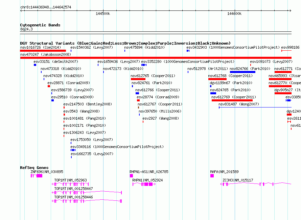The height and width of the screenshot is (220, 301).
Task: Click the Cytogenetic Bands track heading
Action: click(40, 25)
